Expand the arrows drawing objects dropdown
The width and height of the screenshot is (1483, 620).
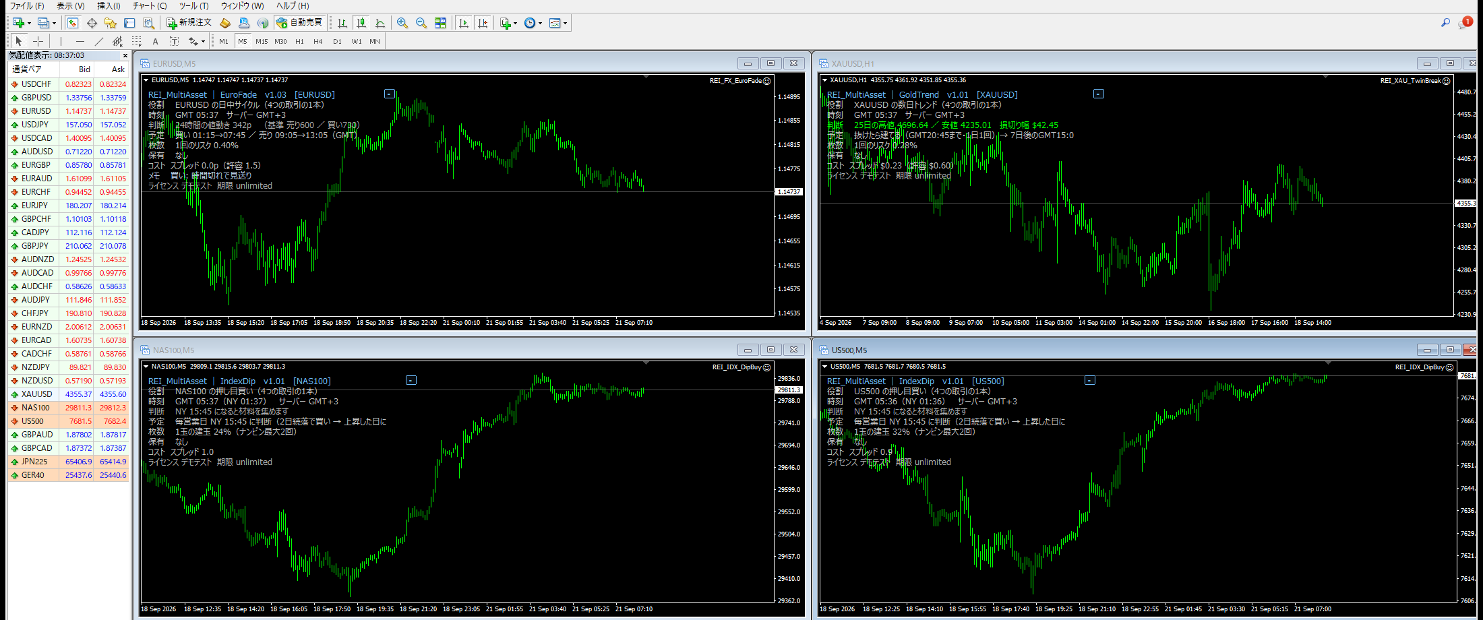point(203,42)
